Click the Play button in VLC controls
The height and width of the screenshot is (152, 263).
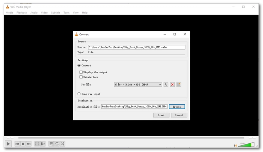click(x=8, y=144)
